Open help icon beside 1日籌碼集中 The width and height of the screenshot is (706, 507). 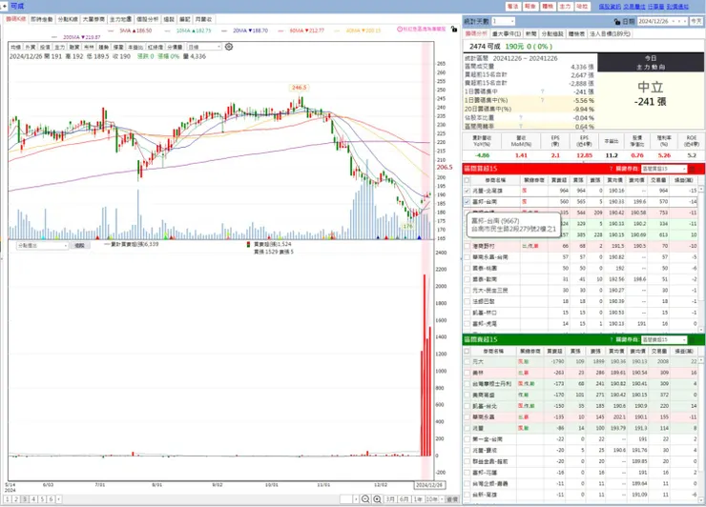pyautogui.click(x=543, y=91)
